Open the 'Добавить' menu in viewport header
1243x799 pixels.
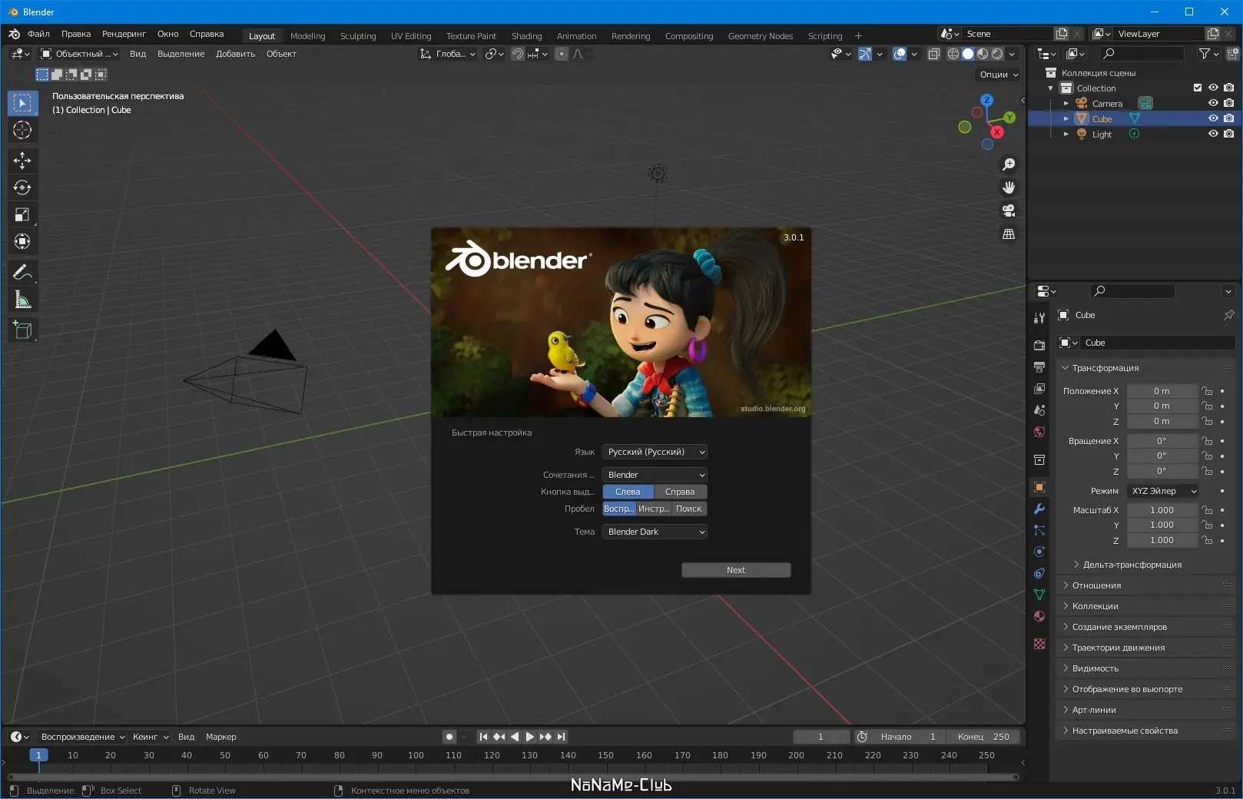235,54
